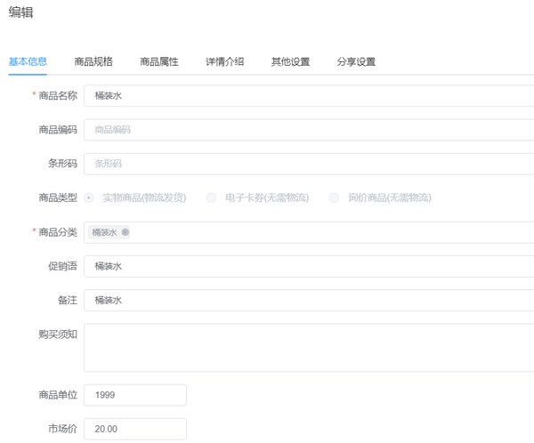Go to 分享设置 tab

[x=356, y=61]
